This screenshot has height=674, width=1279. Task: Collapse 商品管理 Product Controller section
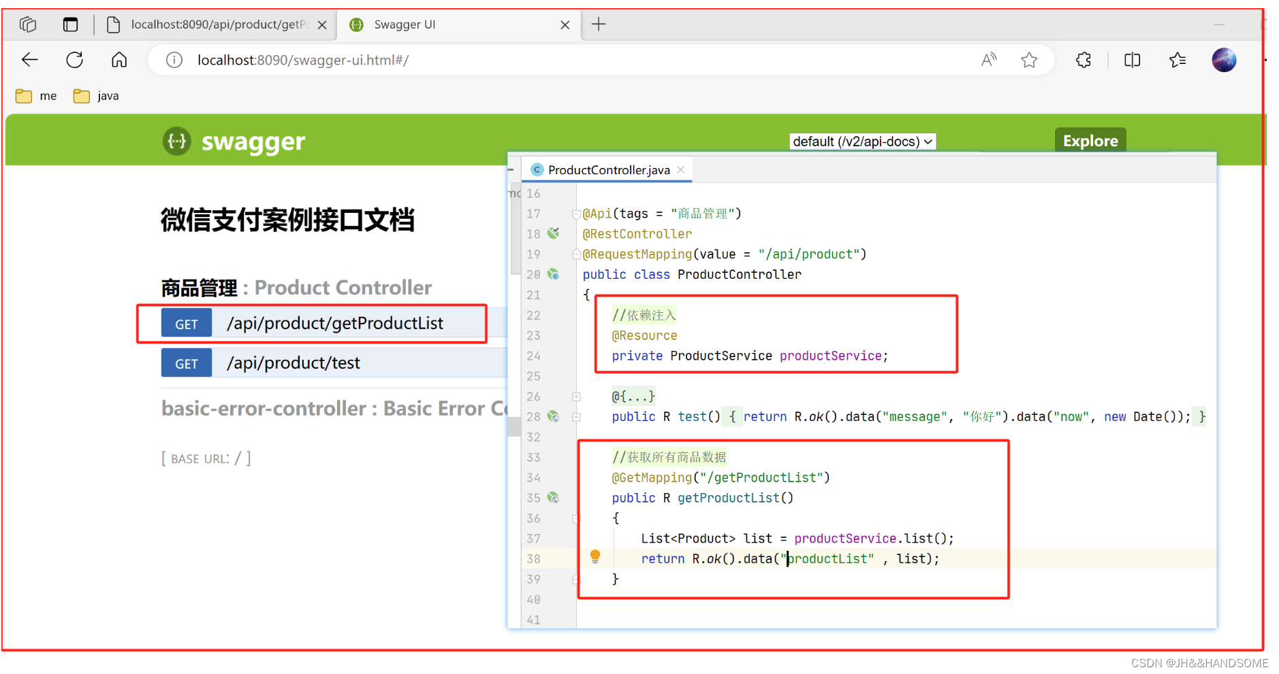coord(296,288)
